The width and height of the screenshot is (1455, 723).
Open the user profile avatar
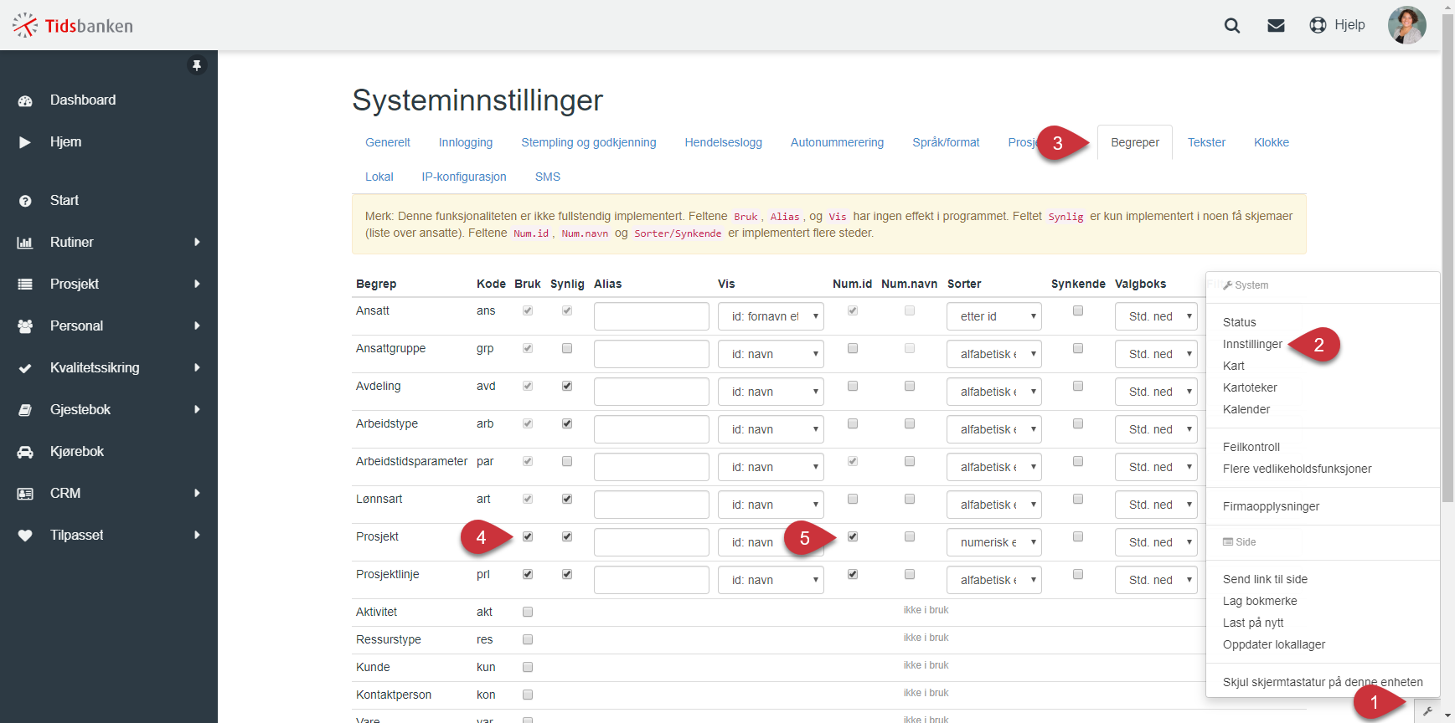click(x=1407, y=25)
